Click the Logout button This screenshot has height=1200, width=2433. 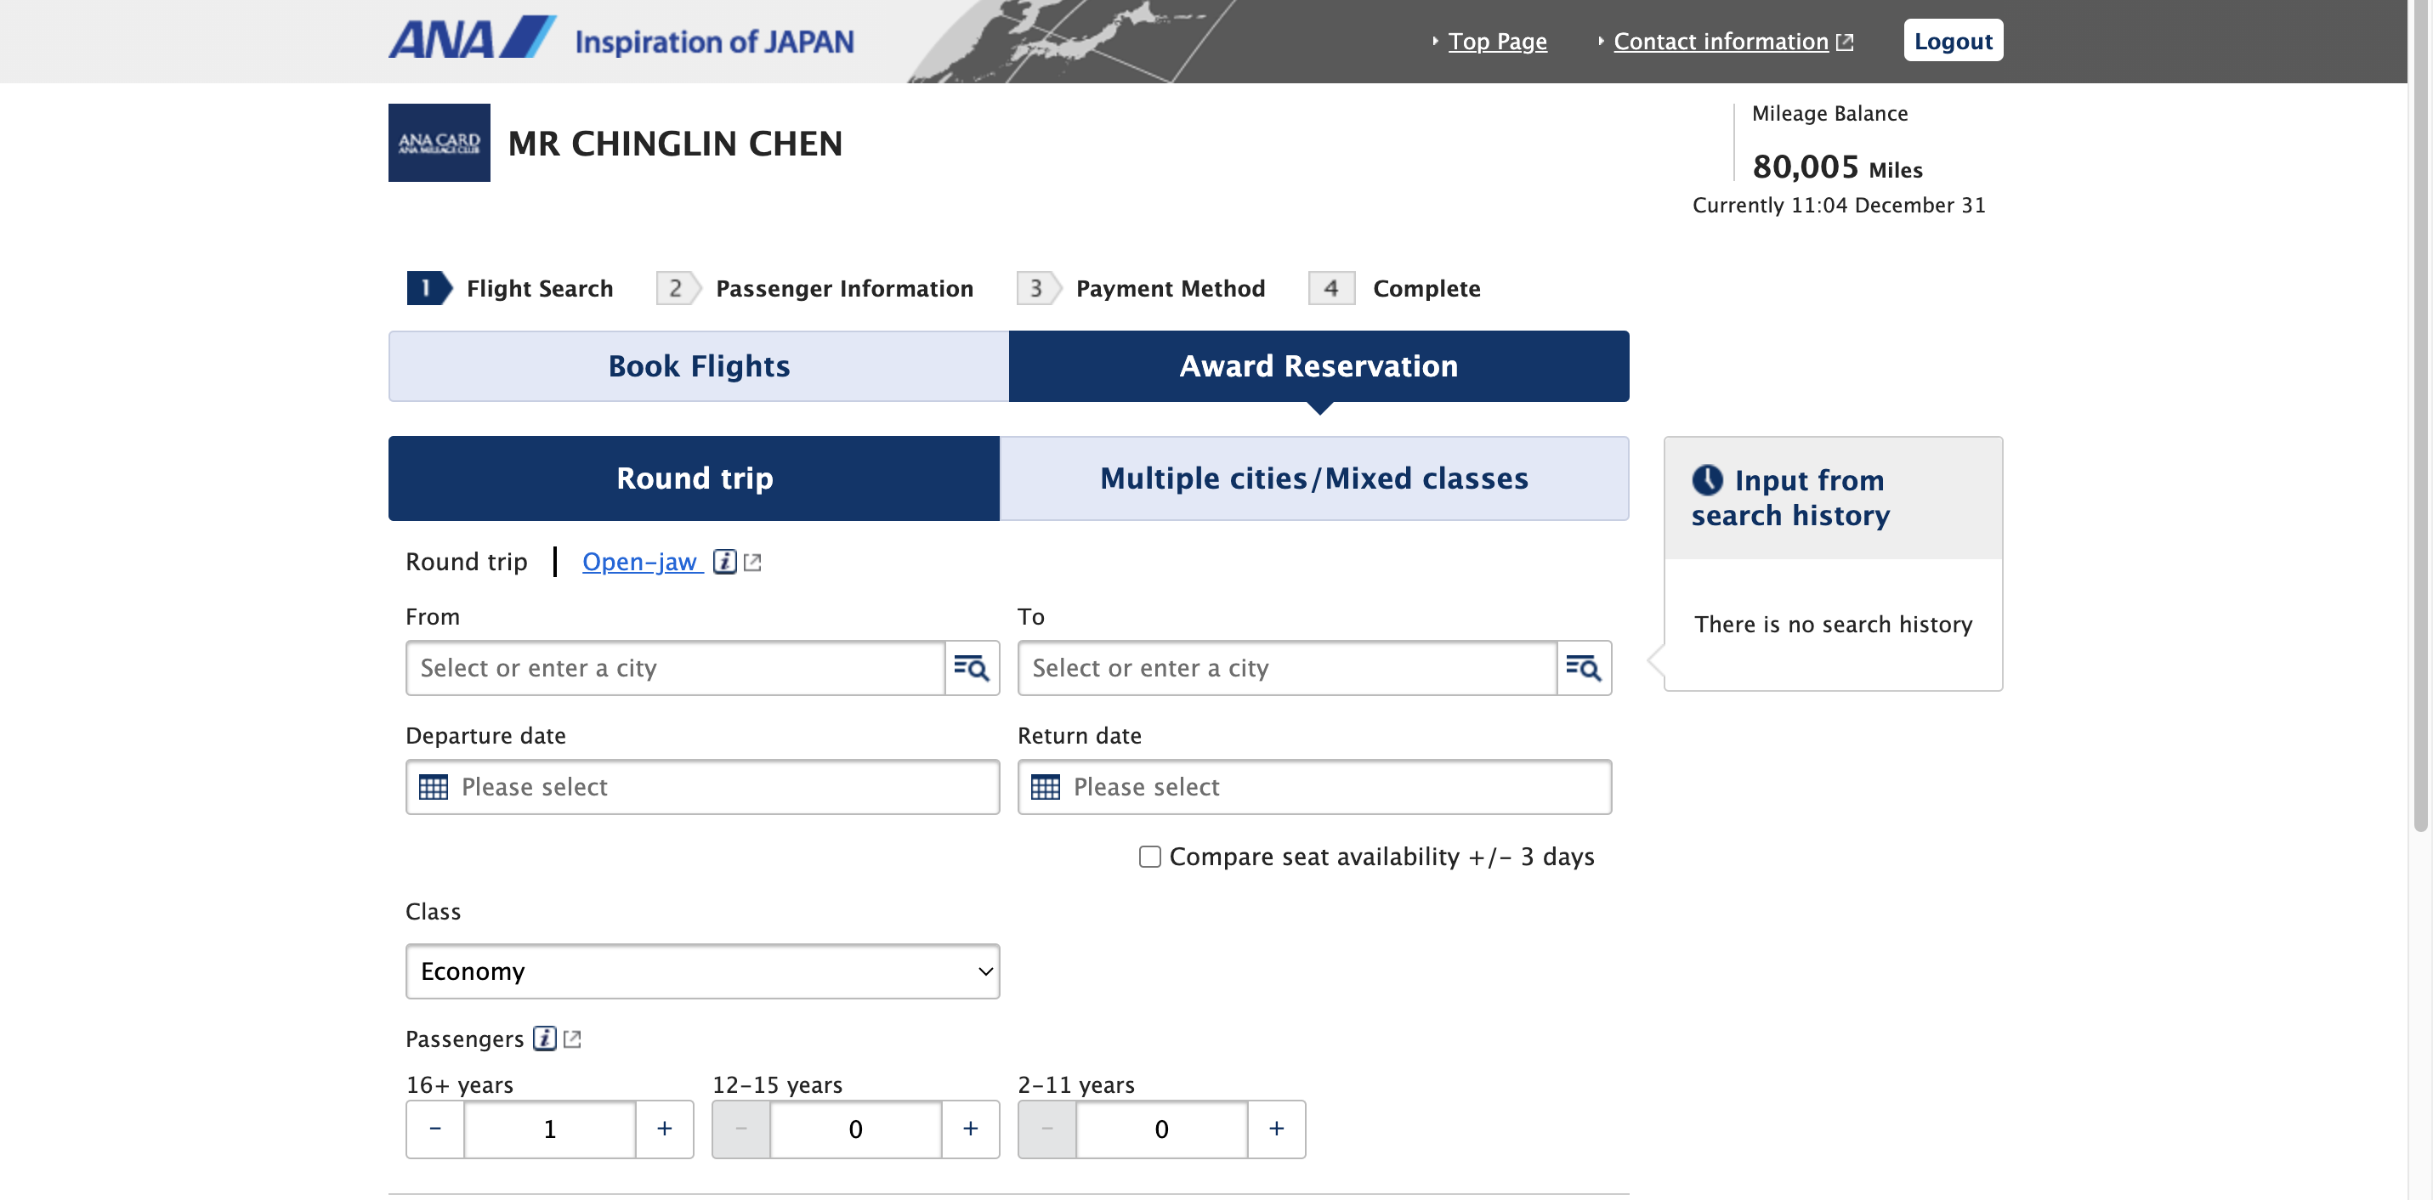(x=1952, y=41)
